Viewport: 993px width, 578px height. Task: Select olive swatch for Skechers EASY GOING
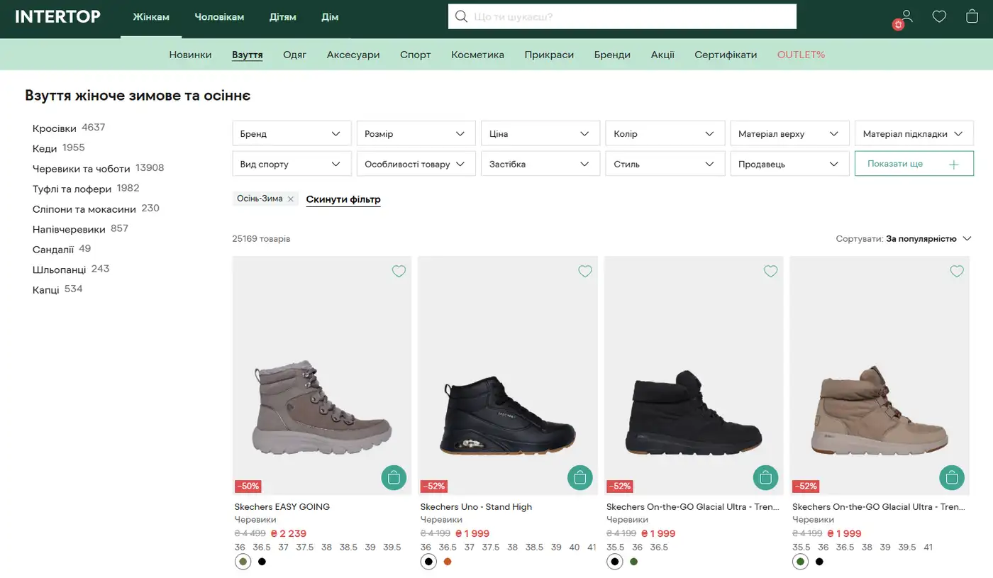pyautogui.click(x=243, y=562)
